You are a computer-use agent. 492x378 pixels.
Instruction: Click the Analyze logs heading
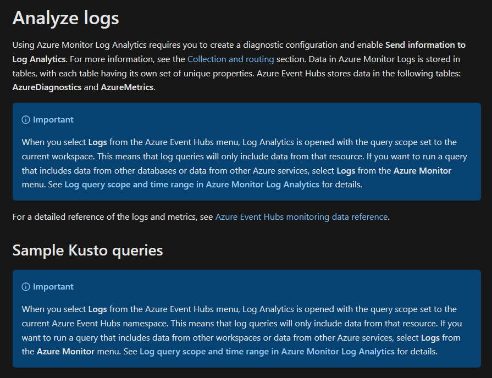pyautogui.click(x=65, y=18)
